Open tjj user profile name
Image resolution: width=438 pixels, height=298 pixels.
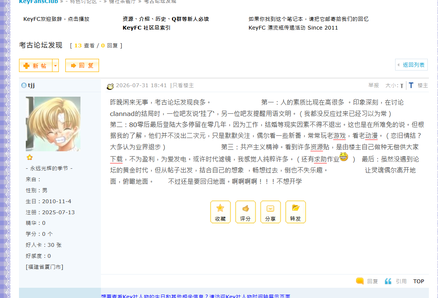31,85
